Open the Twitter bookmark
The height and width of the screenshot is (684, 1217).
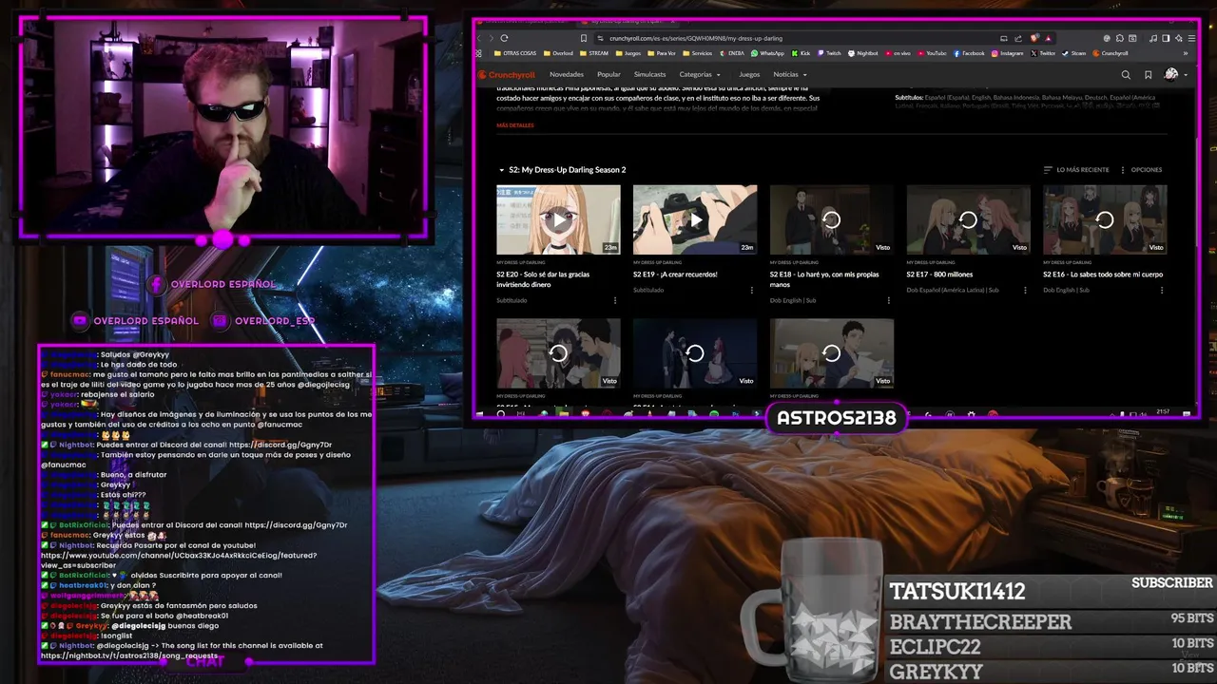pos(1043,53)
